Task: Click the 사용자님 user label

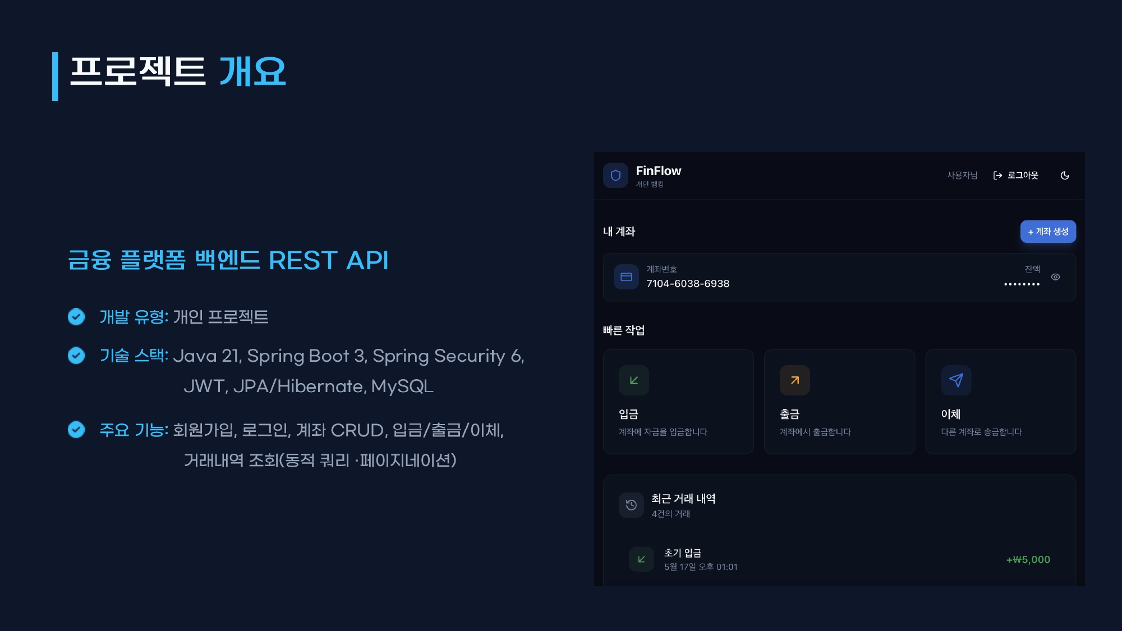Action: 962,176
